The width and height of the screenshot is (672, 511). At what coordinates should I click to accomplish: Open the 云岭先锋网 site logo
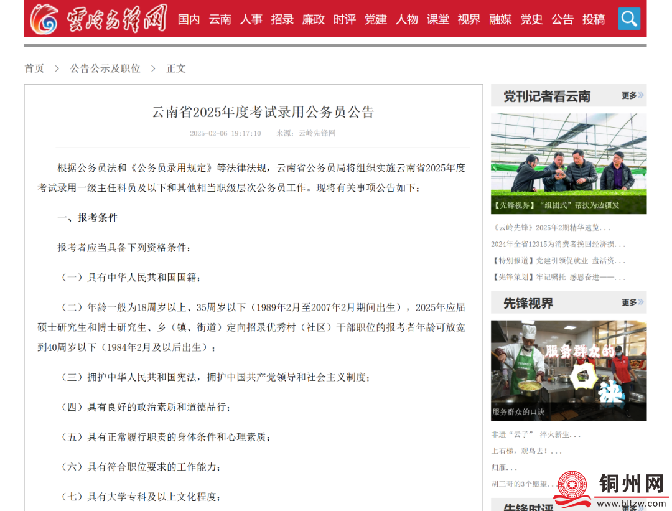click(98, 19)
